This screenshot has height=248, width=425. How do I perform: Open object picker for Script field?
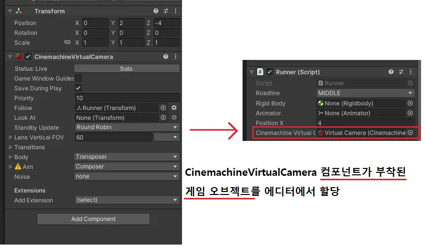point(410,83)
